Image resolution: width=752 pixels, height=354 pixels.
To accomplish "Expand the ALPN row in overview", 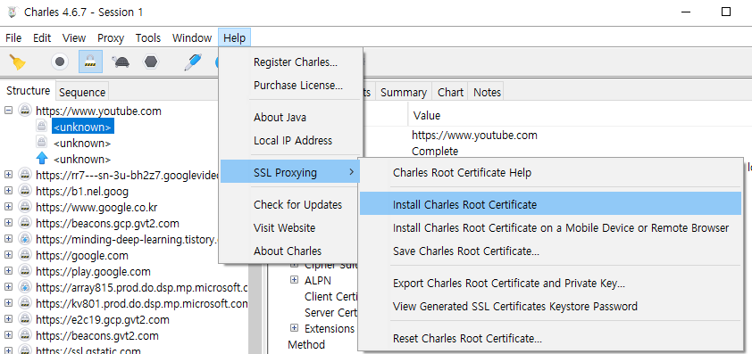I will (x=294, y=280).
